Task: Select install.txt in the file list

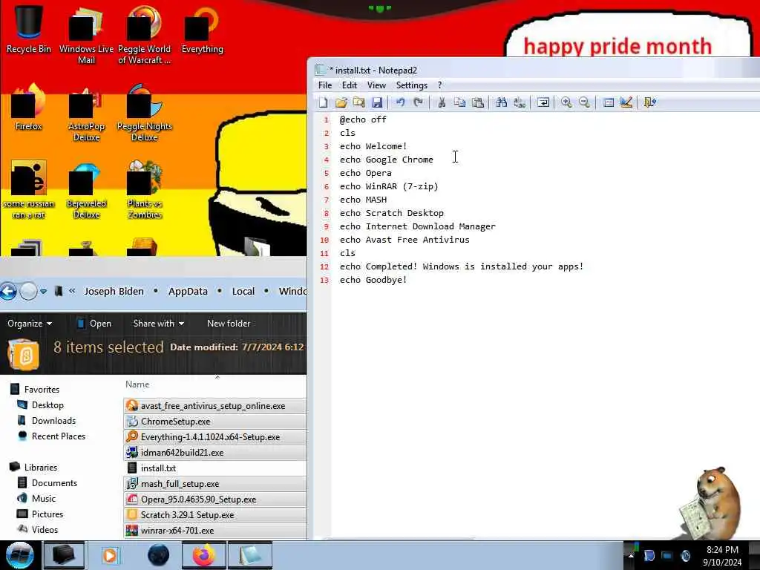Action: 215,468
